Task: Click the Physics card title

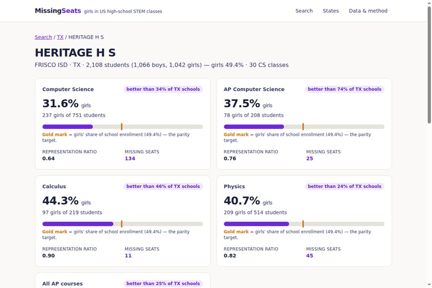Action: coord(234,187)
